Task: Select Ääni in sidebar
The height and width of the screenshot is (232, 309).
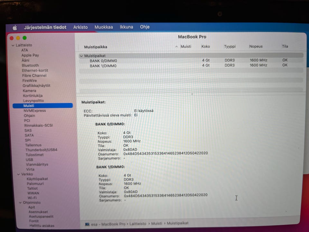Action: point(26,60)
